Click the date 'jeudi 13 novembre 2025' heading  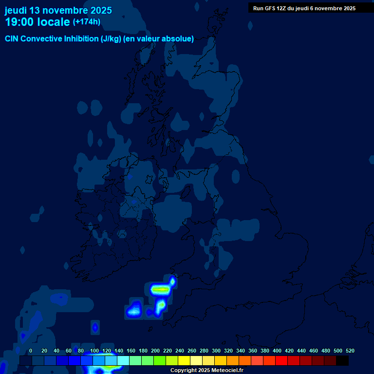[x=58, y=10]
